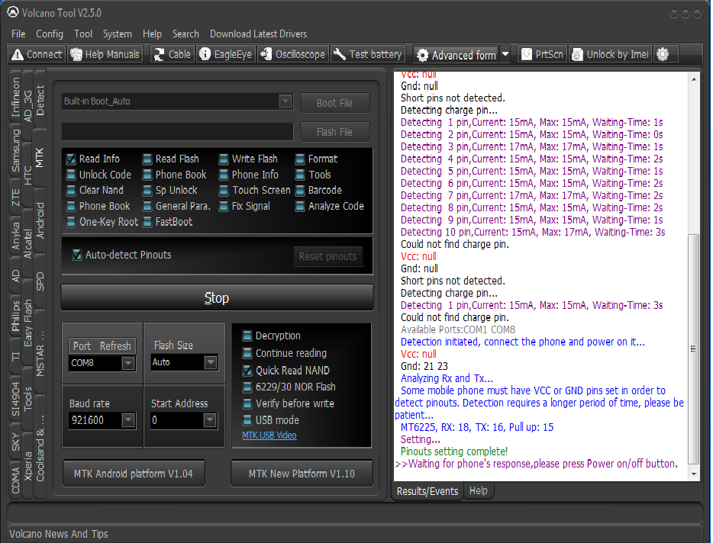Toggle Auto-detect Pinouts checkbox
This screenshot has width=713, height=543.
click(x=77, y=255)
